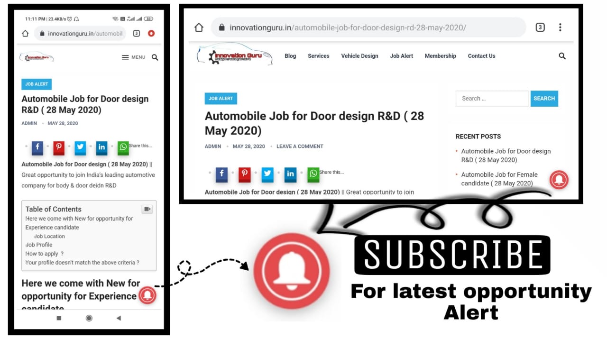Screen dimensions: 607x339
Task: Open the Contact Us menu item
Action: coord(481,56)
